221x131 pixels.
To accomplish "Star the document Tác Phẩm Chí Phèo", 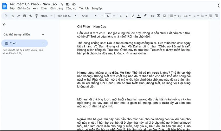I will point(62,4).
